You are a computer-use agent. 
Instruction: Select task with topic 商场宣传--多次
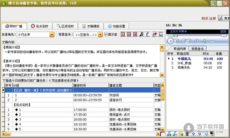coord(83,115)
